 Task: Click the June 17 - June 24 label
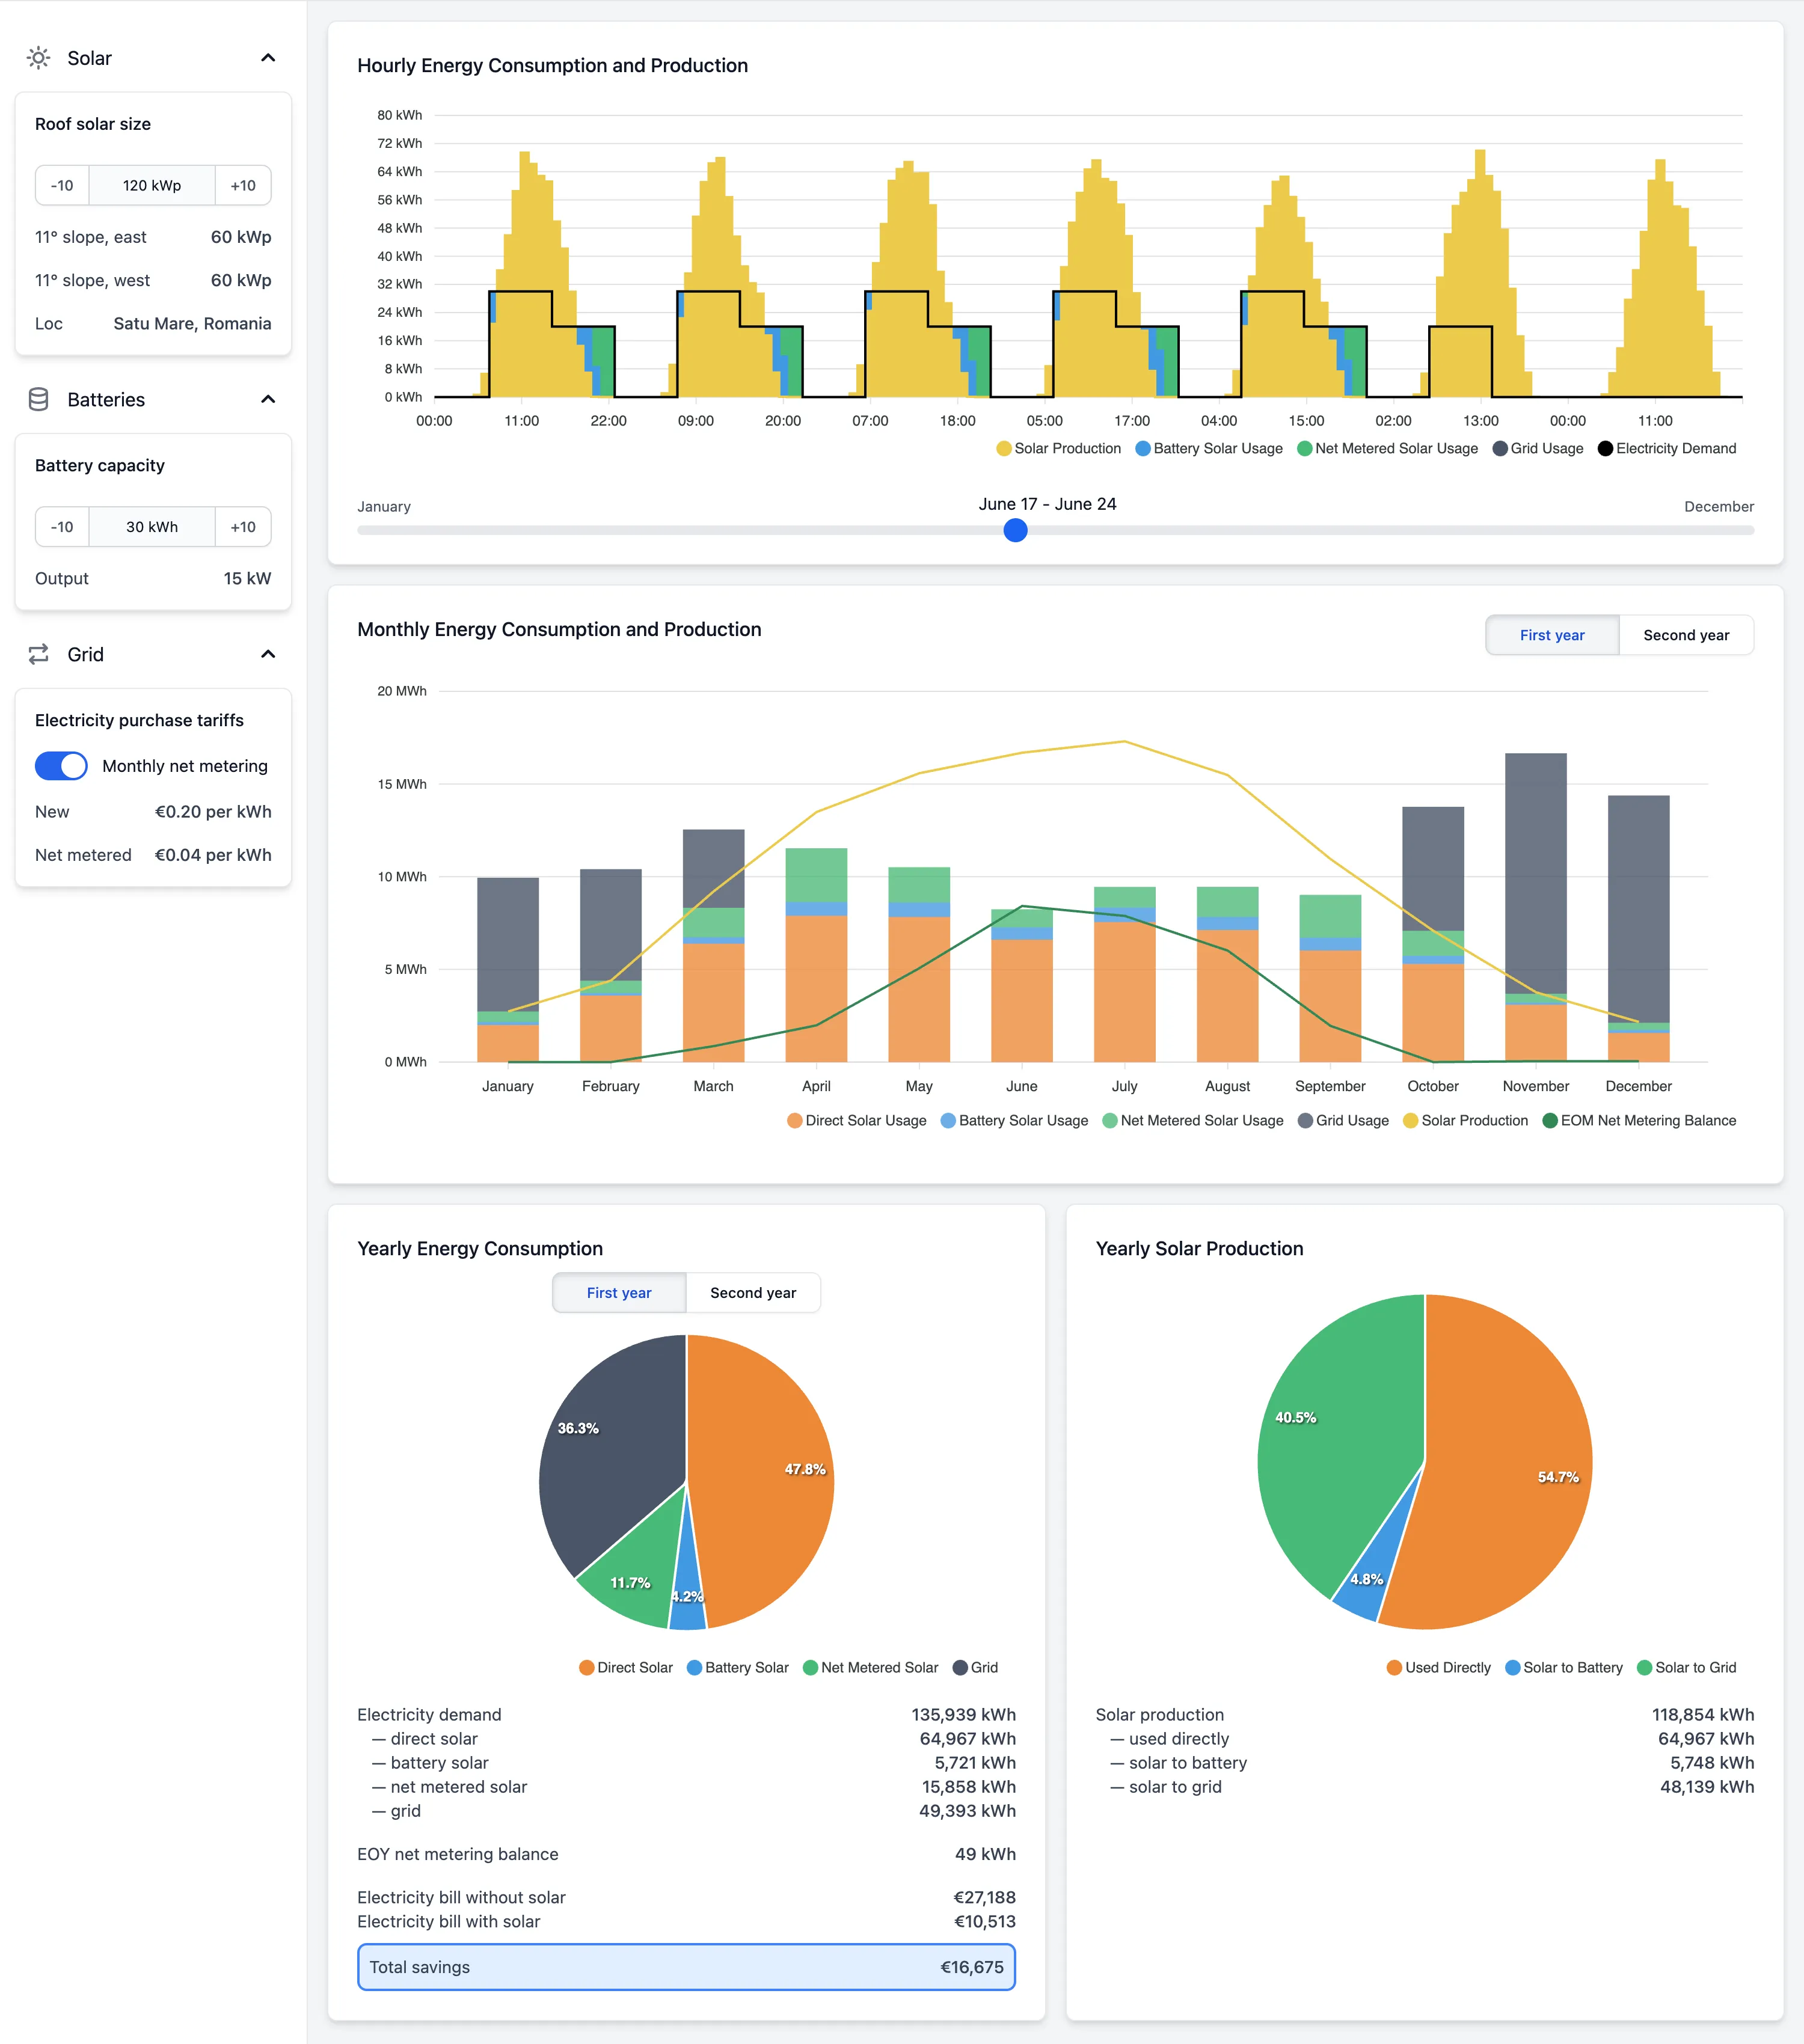(1047, 504)
